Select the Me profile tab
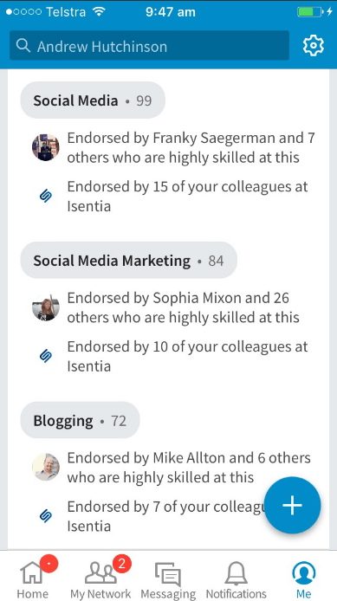The height and width of the screenshot is (601, 337). (303, 578)
